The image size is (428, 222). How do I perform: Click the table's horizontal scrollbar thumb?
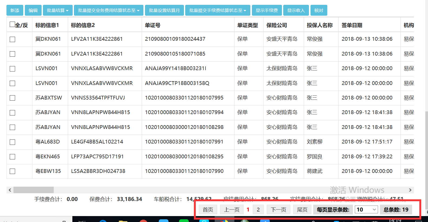pyautogui.click(x=33, y=190)
